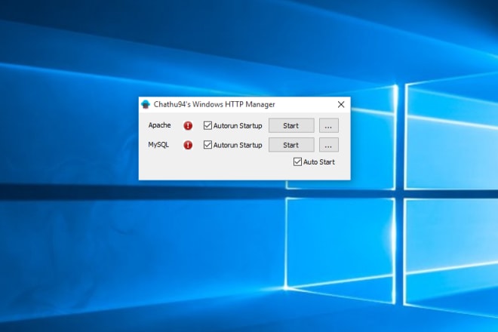Click the red MySQL status error icon
Screen dimensions: 498x332
tap(188, 145)
